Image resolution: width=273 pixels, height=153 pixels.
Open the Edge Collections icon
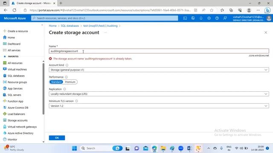[x=231, y=10]
